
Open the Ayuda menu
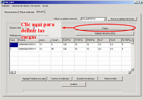[x=45, y=6]
